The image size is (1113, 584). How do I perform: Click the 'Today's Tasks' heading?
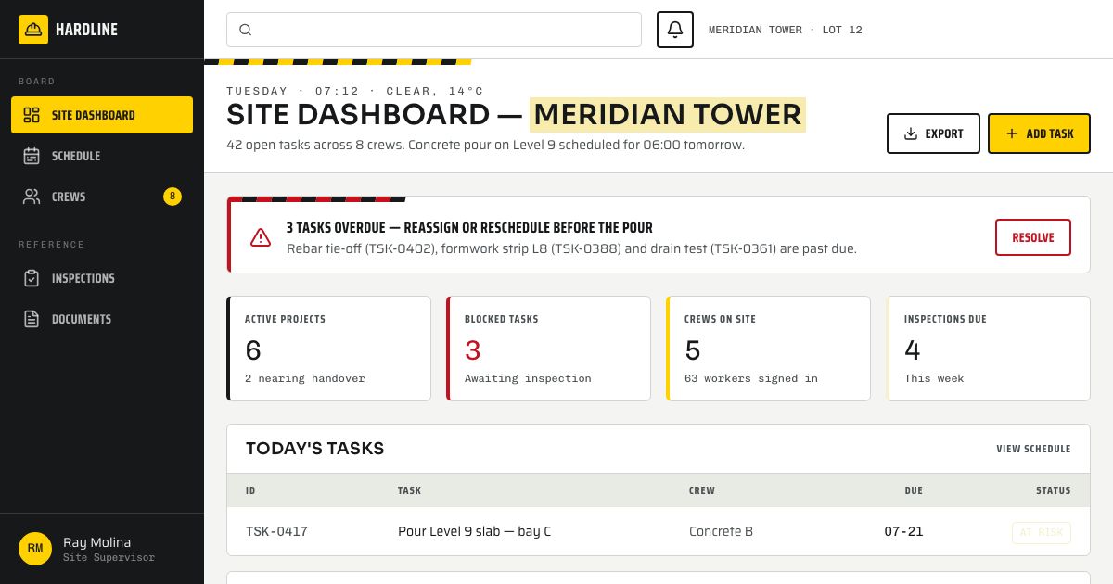[314, 449]
